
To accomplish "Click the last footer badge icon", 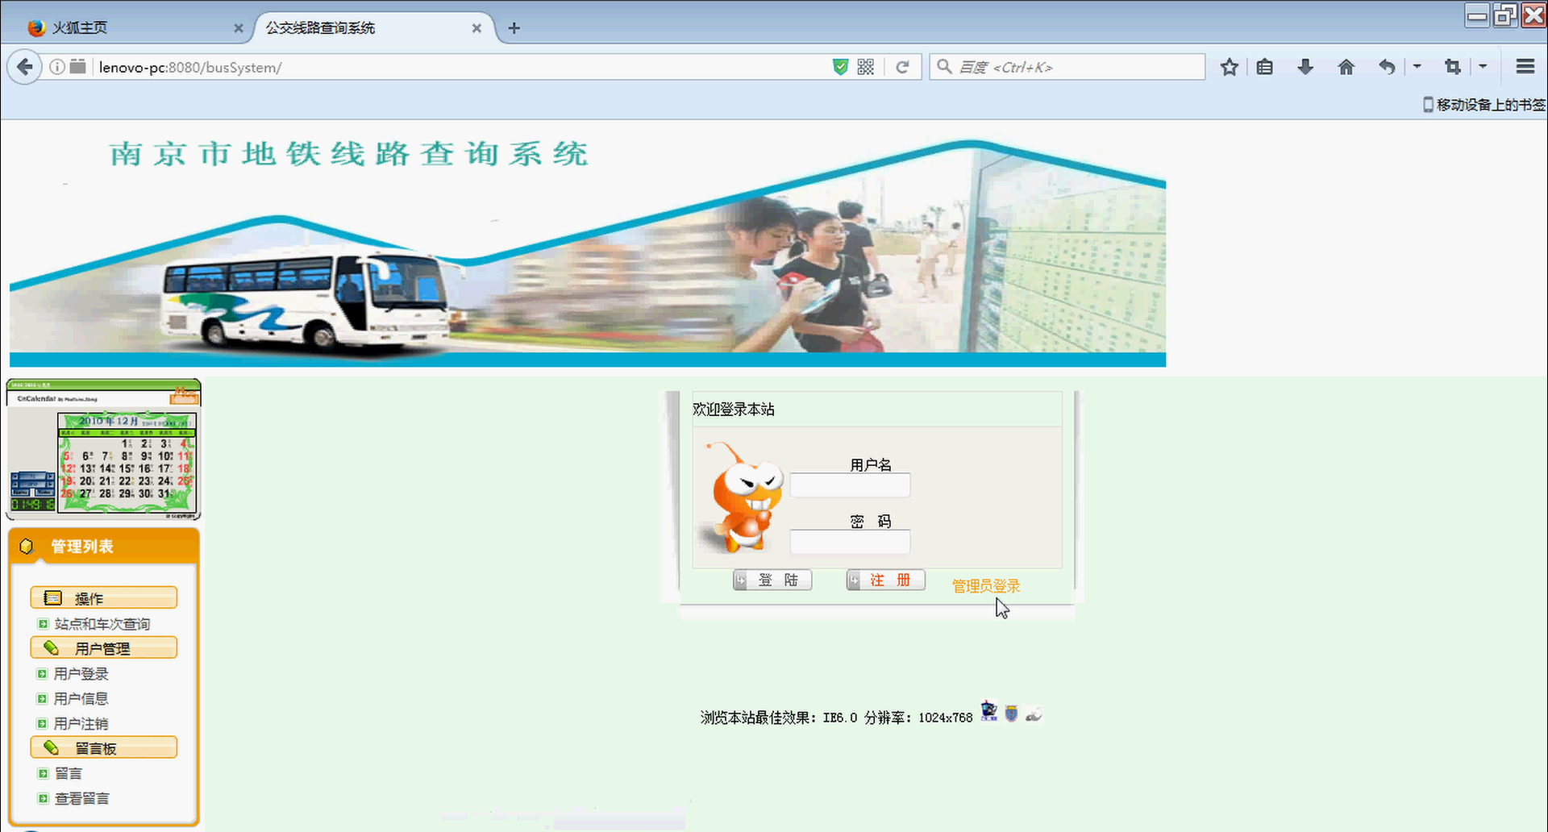I will pos(1034,714).
